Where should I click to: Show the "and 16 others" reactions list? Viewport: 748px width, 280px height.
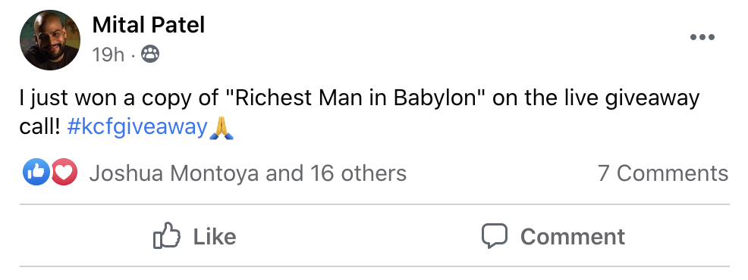(336, 173)
